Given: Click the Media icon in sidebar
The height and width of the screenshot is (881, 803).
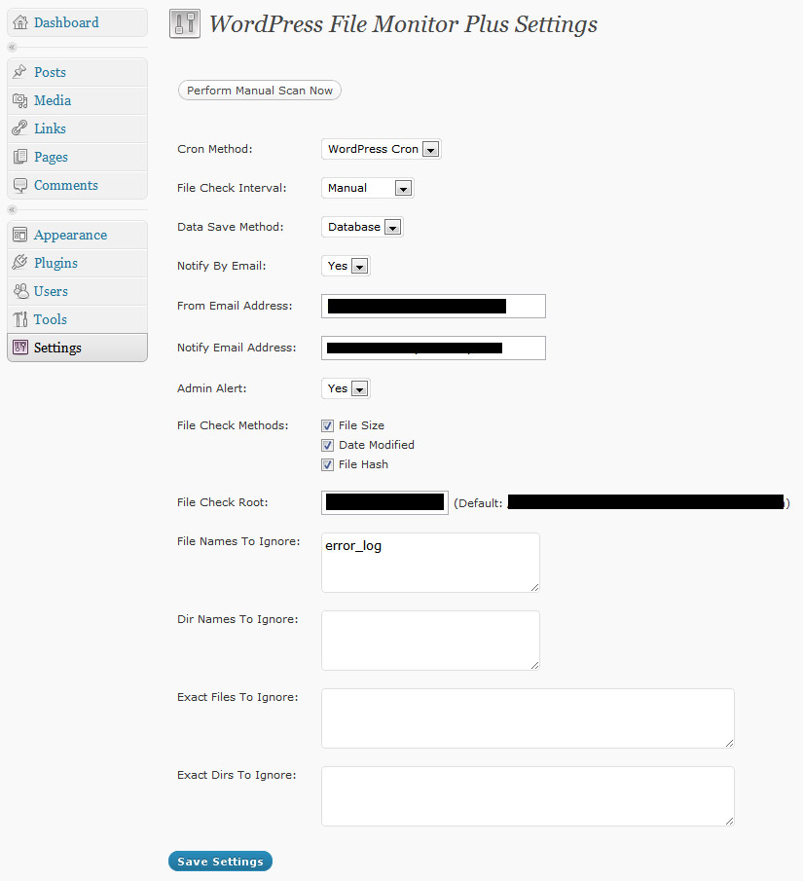Looking at the screenshot, I should [20, 100].
